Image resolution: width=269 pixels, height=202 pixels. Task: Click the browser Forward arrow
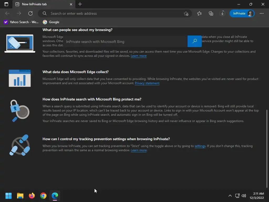19,13
